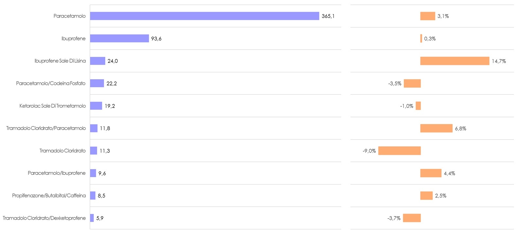Click the Paracetamolo/Codeina Fosfato label
The image size is (519, 234).
tap(51, 83)
